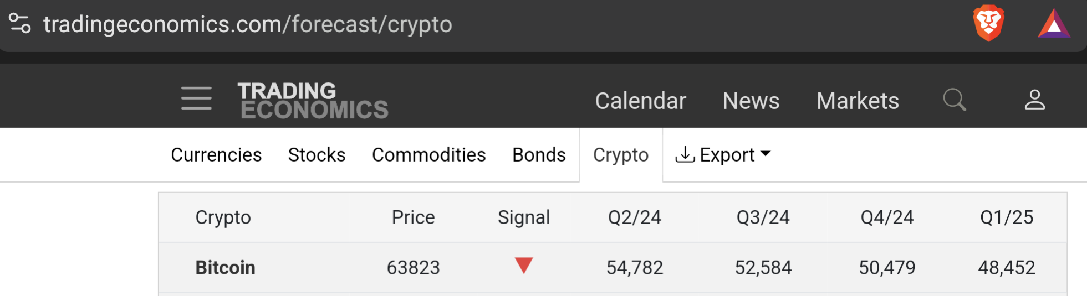The image size is (1087, 296).
Task: Open the Calendar page link
Action: click(640, 101)
